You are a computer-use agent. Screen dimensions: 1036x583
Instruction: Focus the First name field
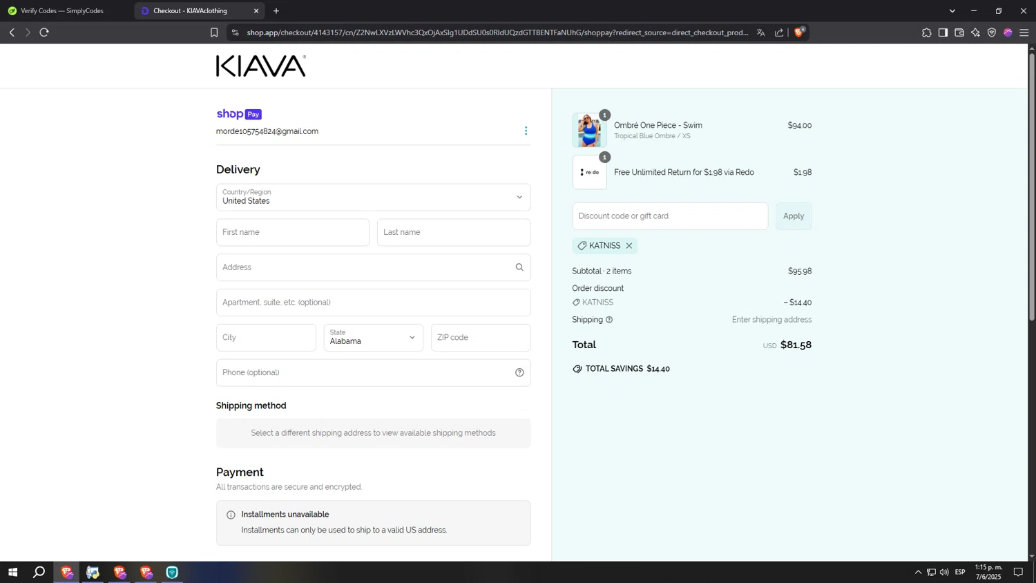293,232
